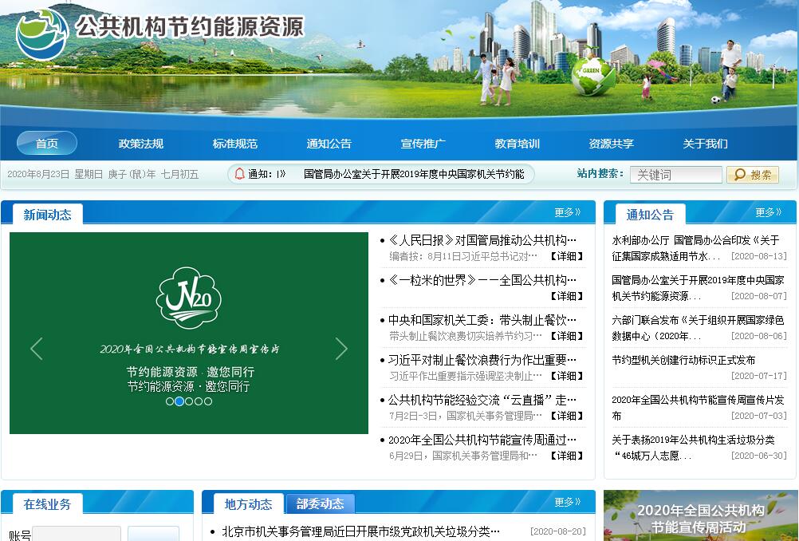
Task: Click the bell notification icon
Action: [x=239, y=174]
